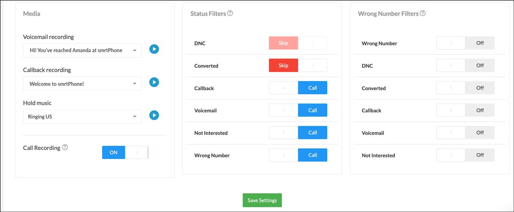This screenshot has height=212, width=514.
Task: Click the Call Recording help icon
Action: [x=65, y=147]
